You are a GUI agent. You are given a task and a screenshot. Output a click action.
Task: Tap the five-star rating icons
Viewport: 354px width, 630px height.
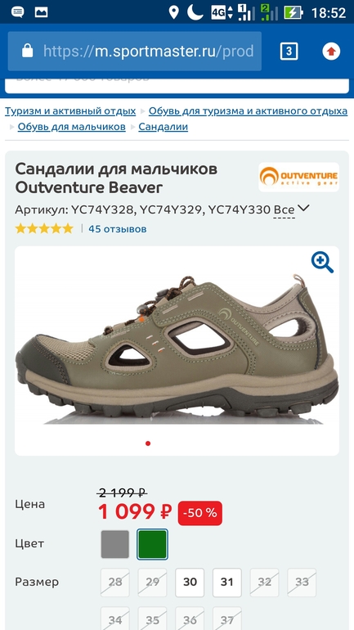pyautogui.click(x=44, y=229)
